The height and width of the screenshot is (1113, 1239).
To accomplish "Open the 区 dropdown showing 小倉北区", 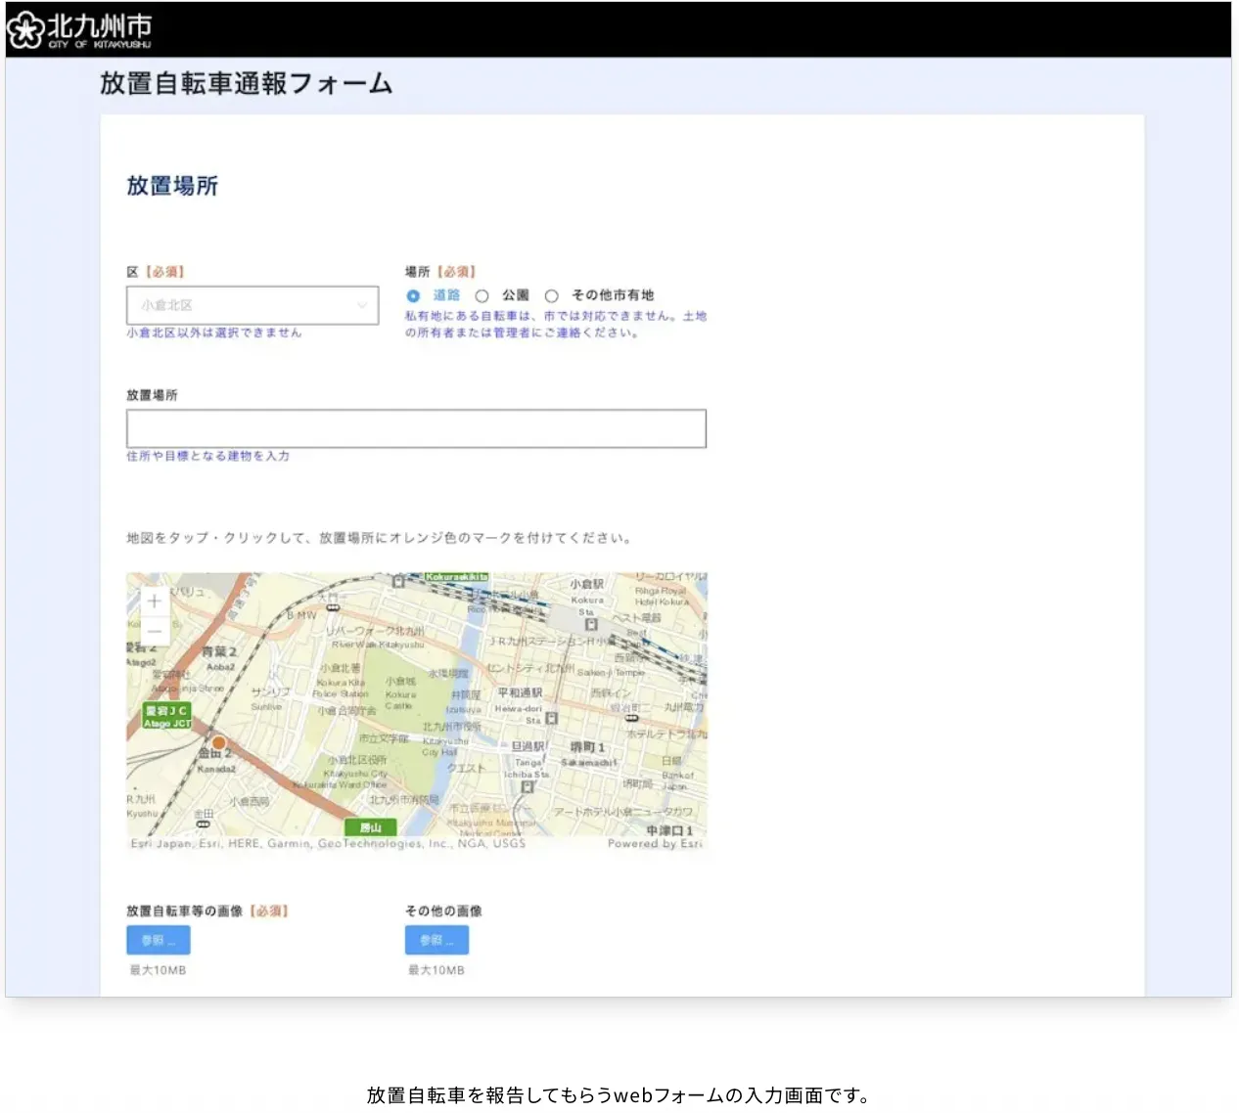I will click(x=252, y=305).
